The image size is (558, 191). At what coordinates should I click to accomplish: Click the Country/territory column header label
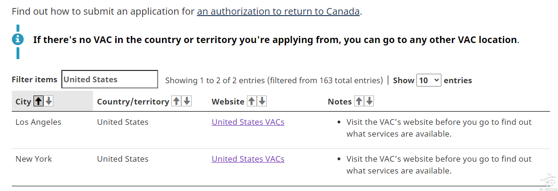133,102
